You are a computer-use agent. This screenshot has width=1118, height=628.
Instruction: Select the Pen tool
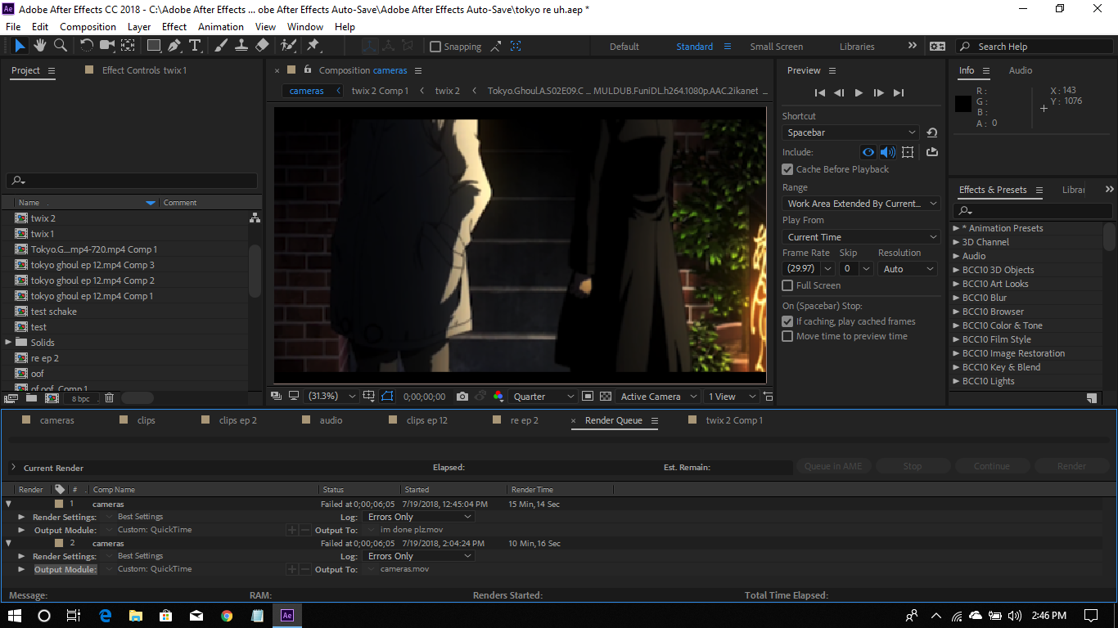tap(174, 46)
